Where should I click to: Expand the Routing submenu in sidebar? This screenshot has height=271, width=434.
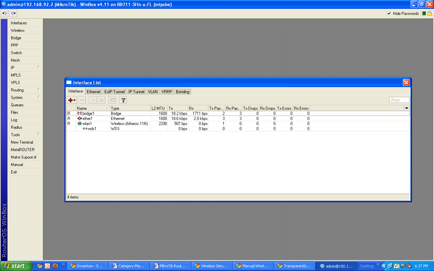point(39,90)
